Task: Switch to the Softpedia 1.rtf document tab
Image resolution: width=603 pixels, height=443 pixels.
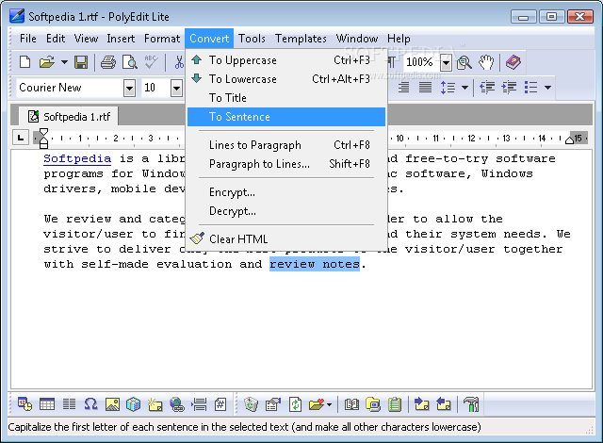Action: [x=69, y=117]
